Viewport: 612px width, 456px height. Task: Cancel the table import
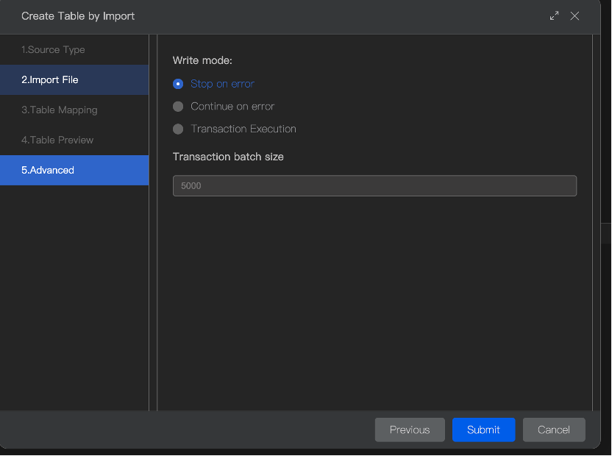554,430
